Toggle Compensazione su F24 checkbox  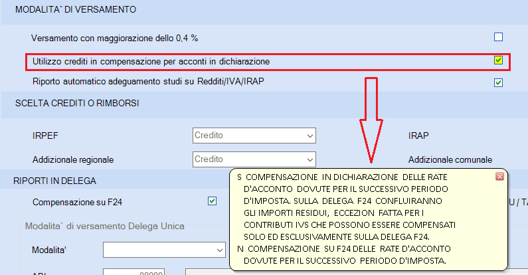pyautogui.click(x=212, y=201)
